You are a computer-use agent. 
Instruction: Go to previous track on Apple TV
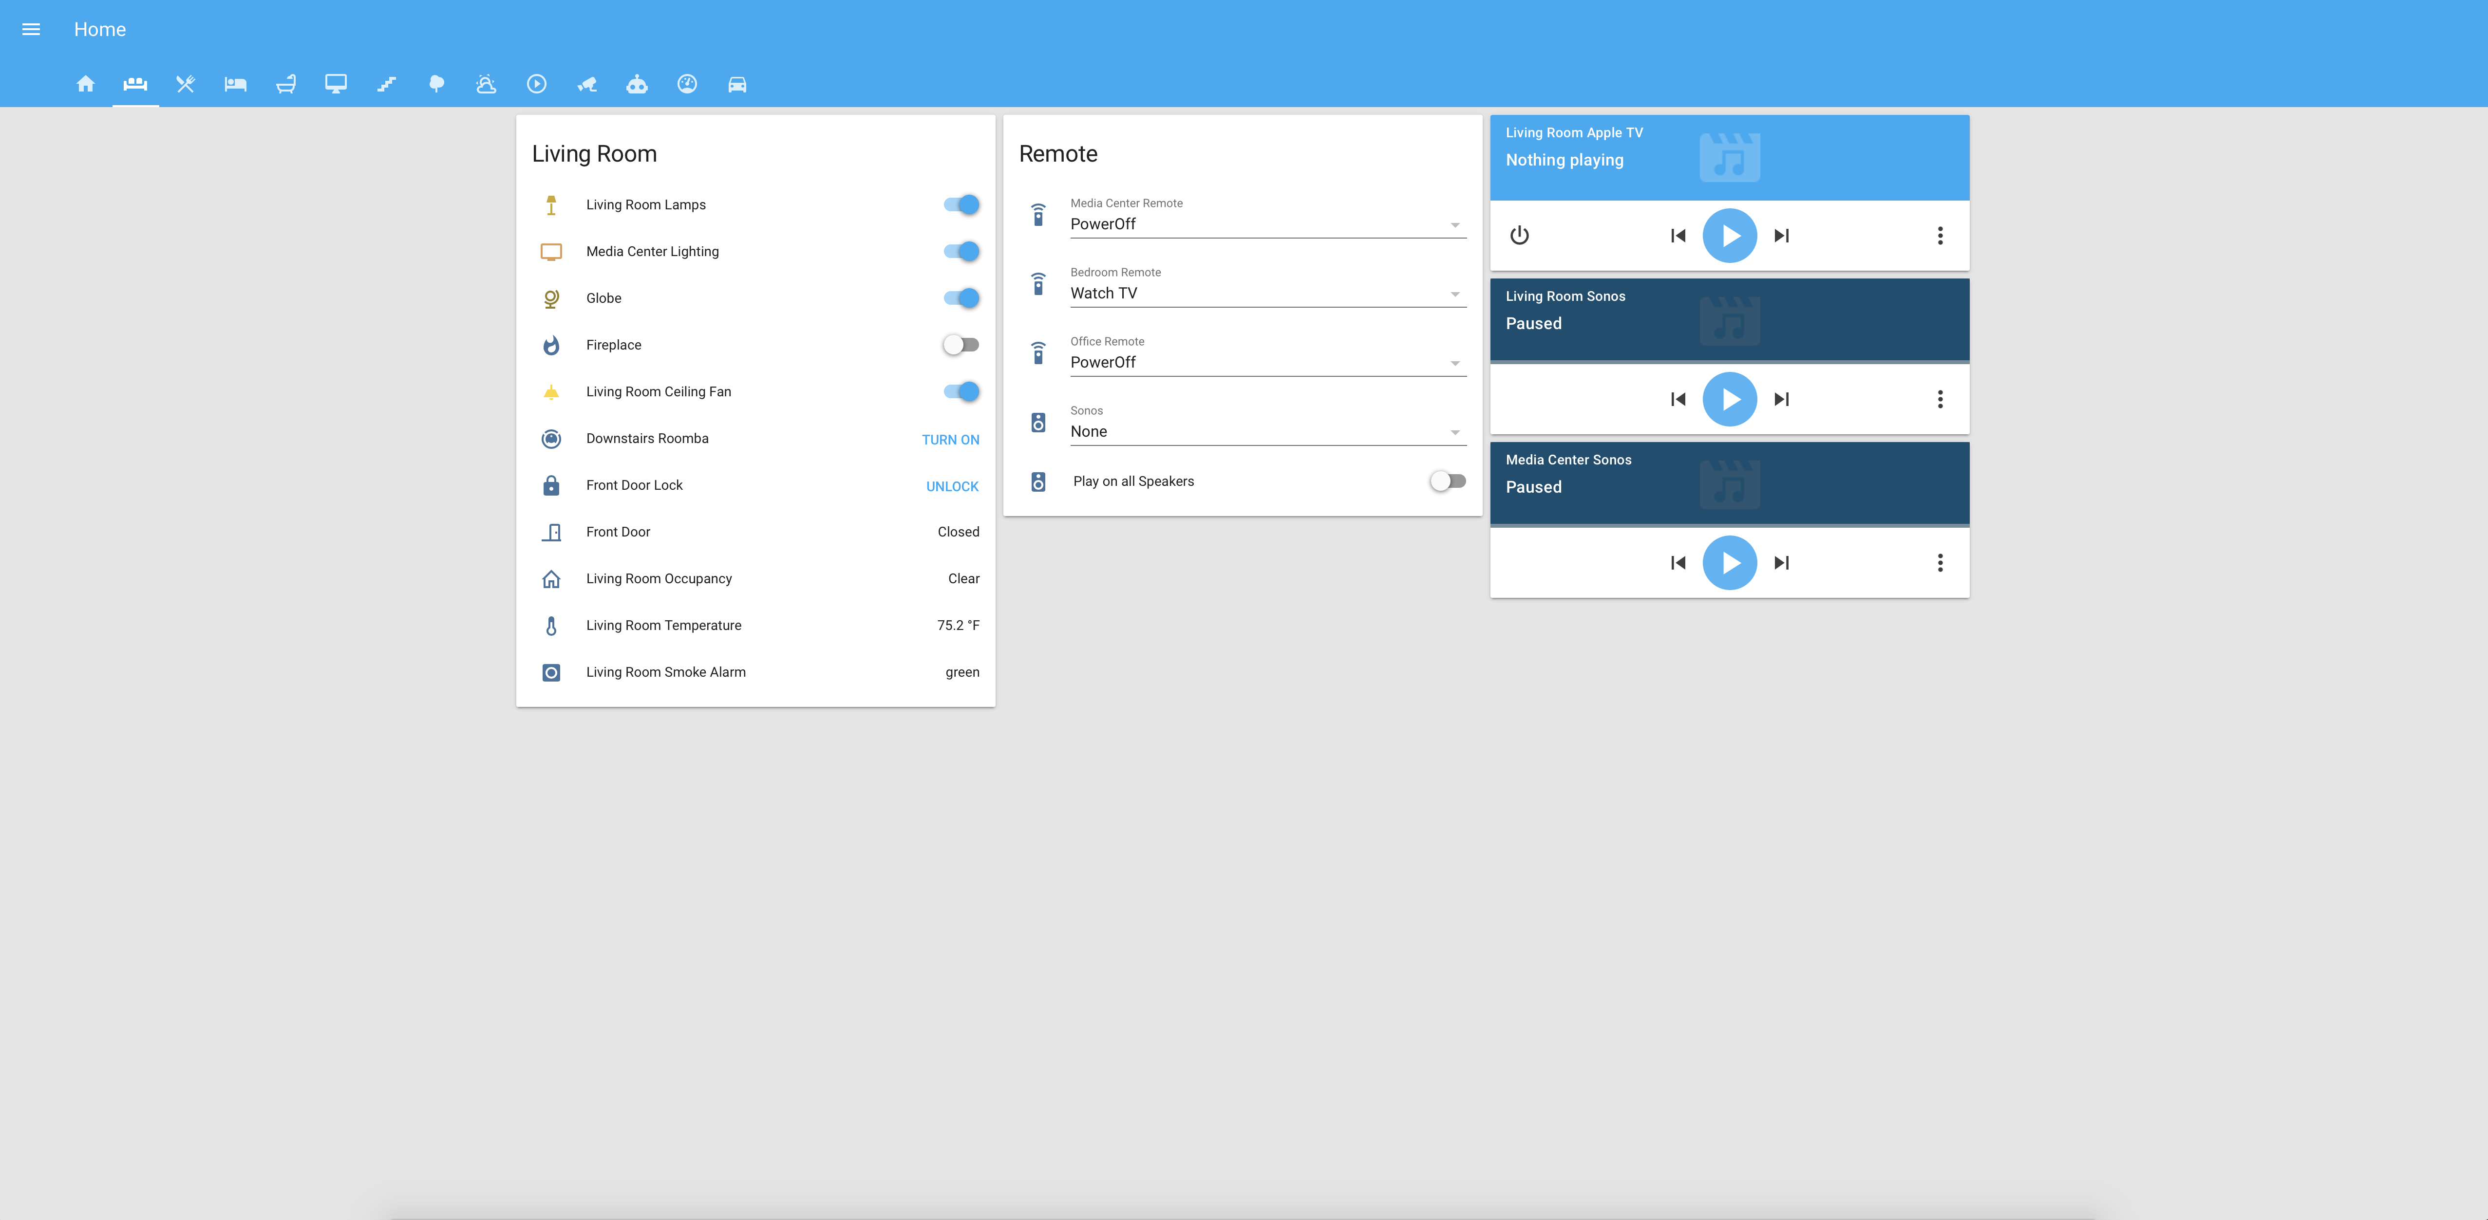click(1678, 236)
